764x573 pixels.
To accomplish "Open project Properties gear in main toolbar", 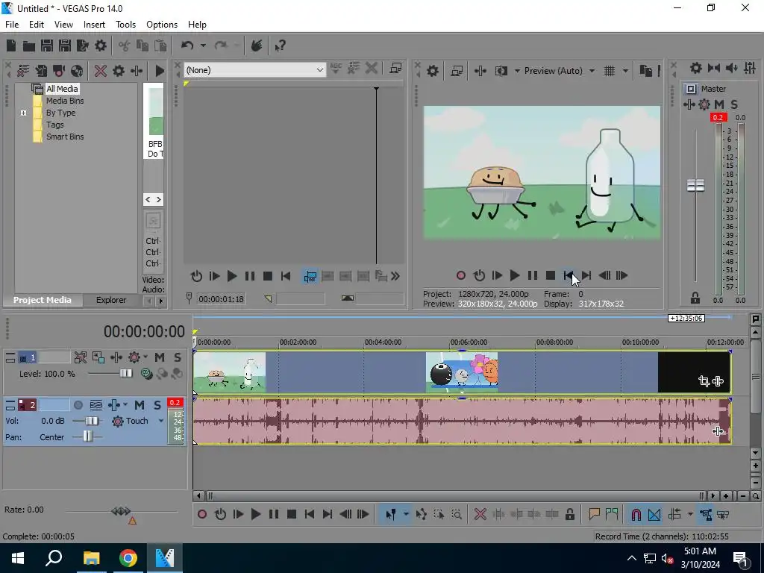I will click(x=101, y=46).
